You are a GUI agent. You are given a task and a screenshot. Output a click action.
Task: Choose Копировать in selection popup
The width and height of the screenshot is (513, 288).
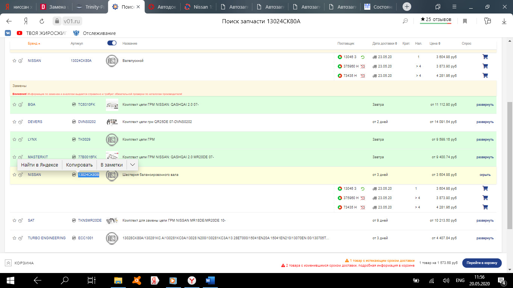pyautogui.click(x=79, y=165)
